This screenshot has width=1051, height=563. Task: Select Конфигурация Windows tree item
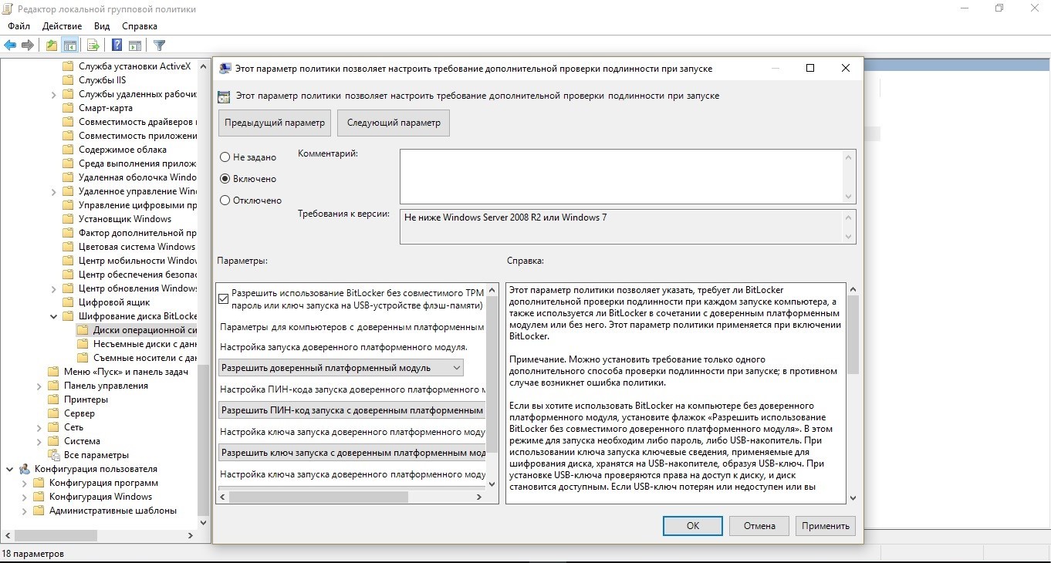pyautogui.click(x=100, y=497)
